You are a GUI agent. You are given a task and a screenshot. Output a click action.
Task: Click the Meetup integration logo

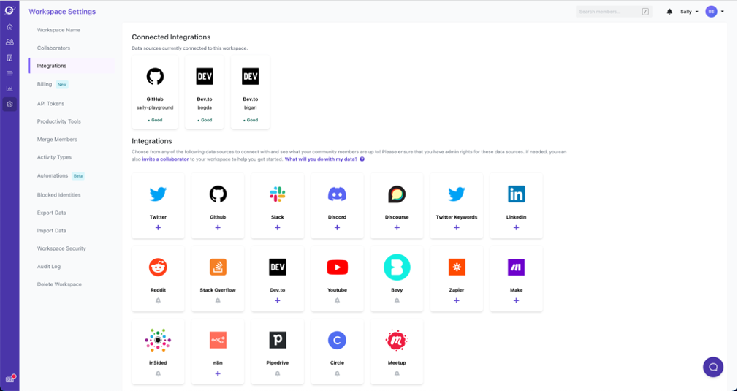coord(397,340)
